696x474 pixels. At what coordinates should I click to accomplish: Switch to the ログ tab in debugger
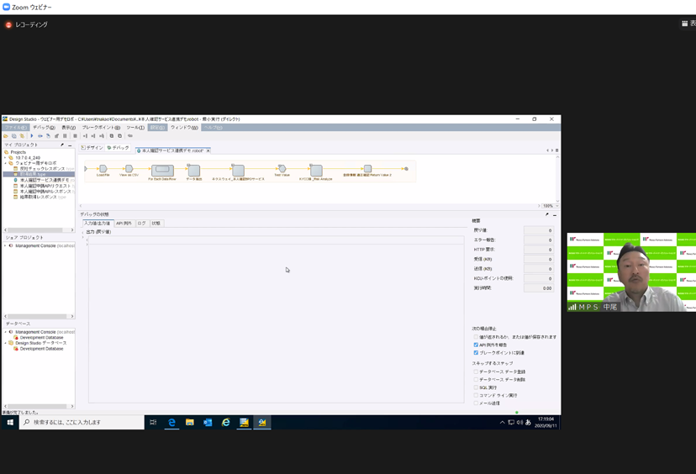tap(141, 224)
